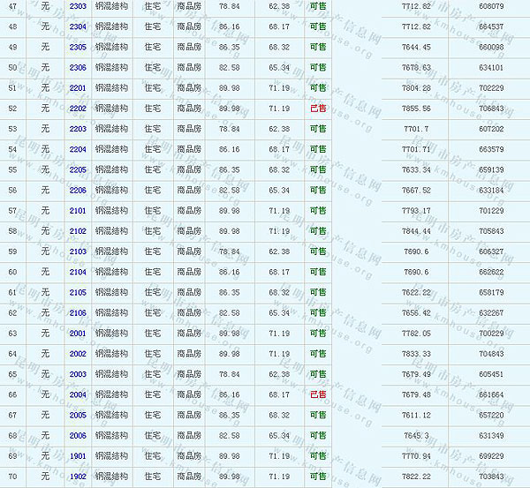Click the 2304 unit link
The image size is (530, 488).
pyautogui.click(x=78, y=26)
